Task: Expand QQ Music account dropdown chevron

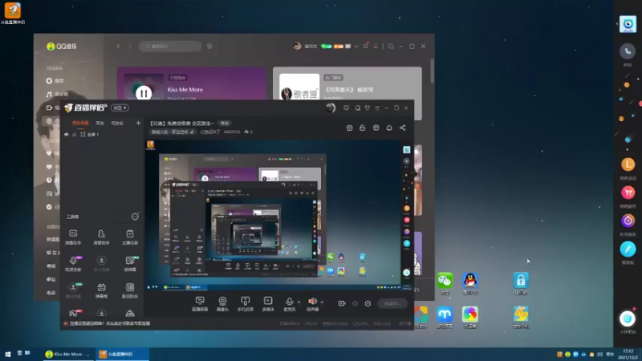Action: click(x=356, y=47)
